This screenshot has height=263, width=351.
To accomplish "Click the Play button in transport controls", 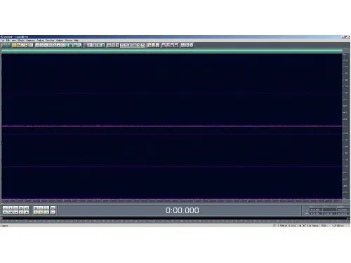I will click(11, 208).
